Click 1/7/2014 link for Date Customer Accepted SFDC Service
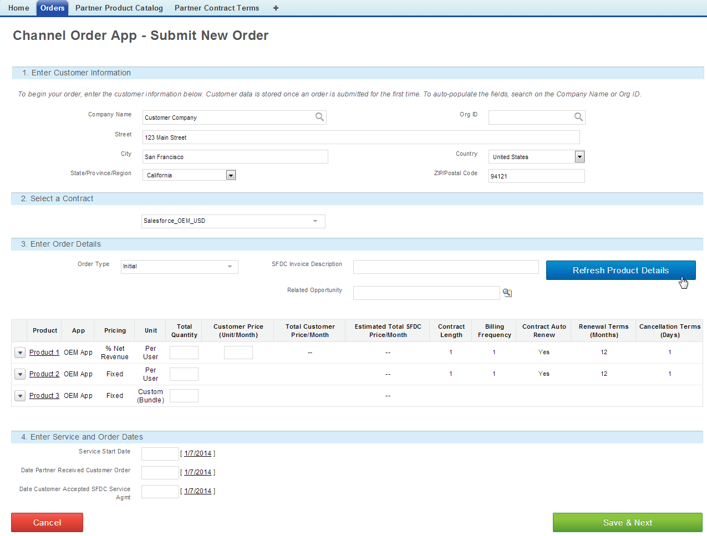This screenshot has height=536, width=707. tap(198, 491)
